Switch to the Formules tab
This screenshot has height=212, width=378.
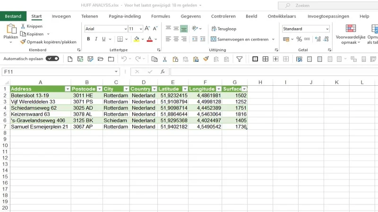coord(161,16)
